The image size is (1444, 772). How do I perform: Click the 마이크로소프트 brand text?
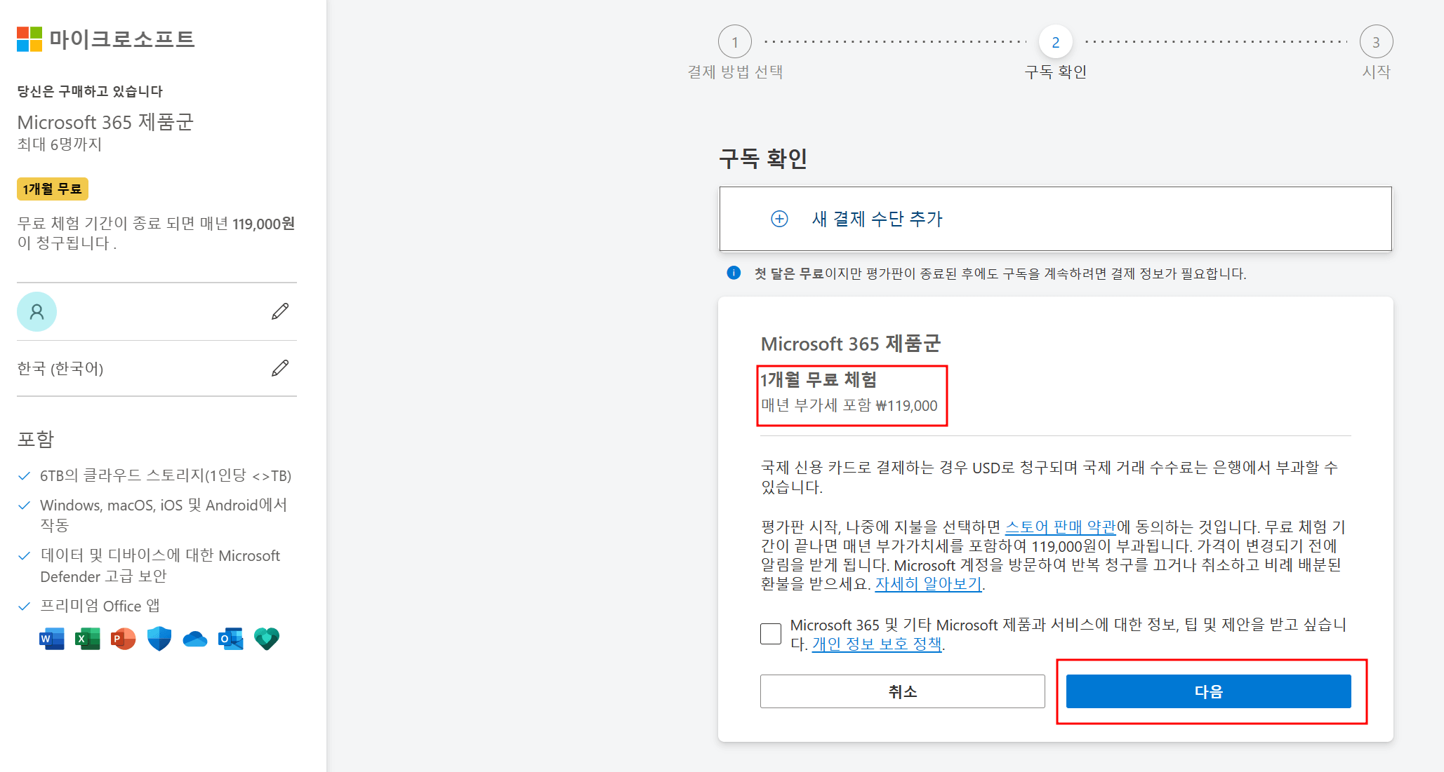pos(121,39)
